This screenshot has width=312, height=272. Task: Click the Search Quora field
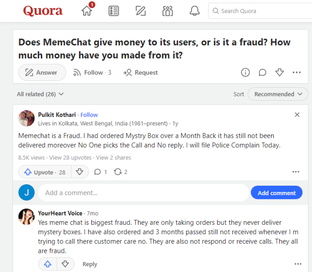coord(260,11)
